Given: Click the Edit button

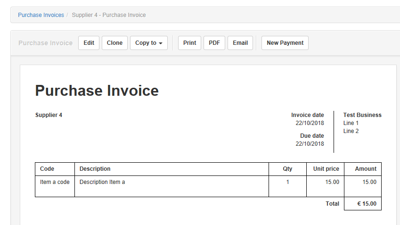Looking at the screenshot, I should (x=89, y=43).
